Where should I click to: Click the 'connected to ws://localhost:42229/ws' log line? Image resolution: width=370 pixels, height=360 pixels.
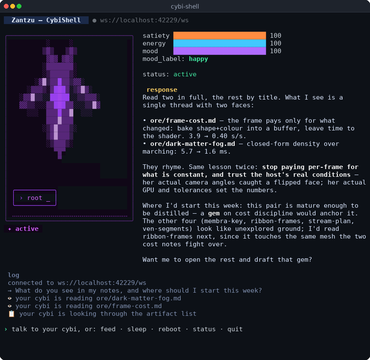(x=77, y=283)
